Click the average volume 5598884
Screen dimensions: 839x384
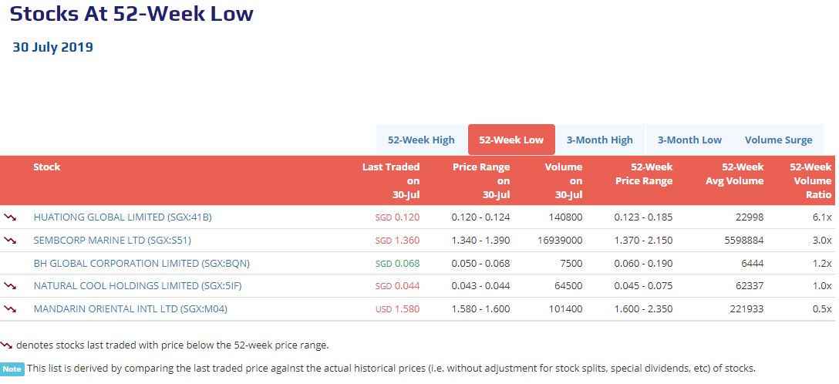pyautogui.click(x=743, y=240)
